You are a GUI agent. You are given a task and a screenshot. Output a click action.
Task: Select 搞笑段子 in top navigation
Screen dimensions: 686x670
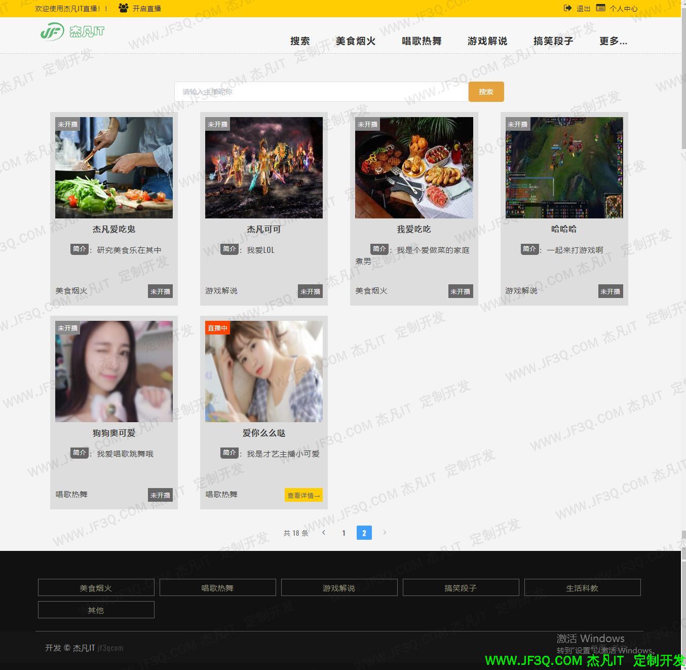point(553,41)
